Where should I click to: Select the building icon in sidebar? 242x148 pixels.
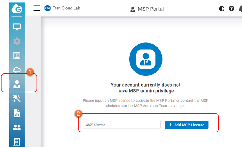click(x=17, y=141)
